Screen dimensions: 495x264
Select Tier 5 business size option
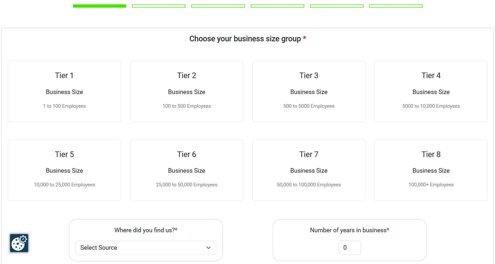pos(64,170)
